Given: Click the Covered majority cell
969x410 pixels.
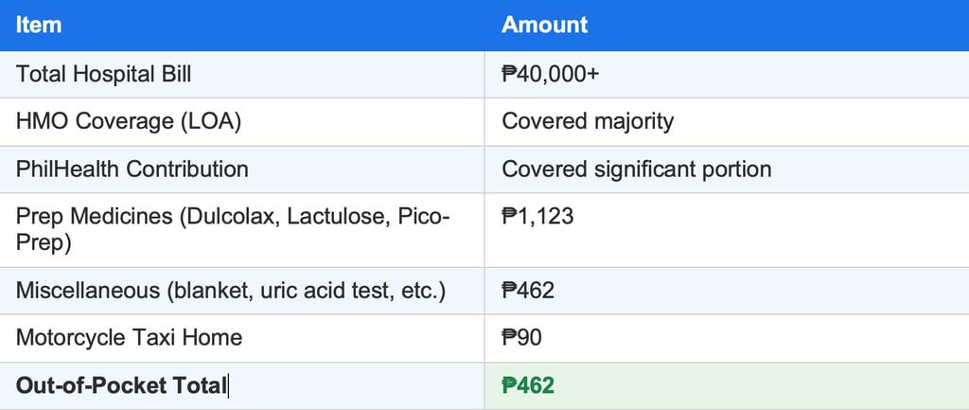Looking at the screenshot, I should point(588,121).
